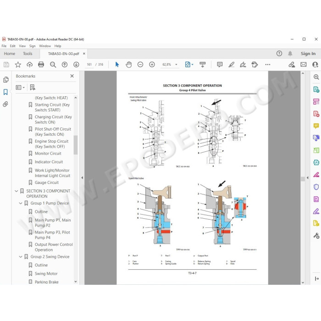
Task: Go to next page arrow icon
Action: coord(76,65)
